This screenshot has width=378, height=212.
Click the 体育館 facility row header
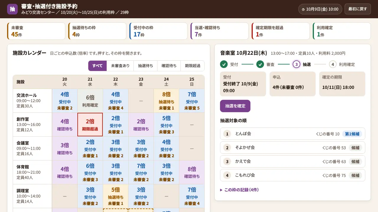[32, 172]
